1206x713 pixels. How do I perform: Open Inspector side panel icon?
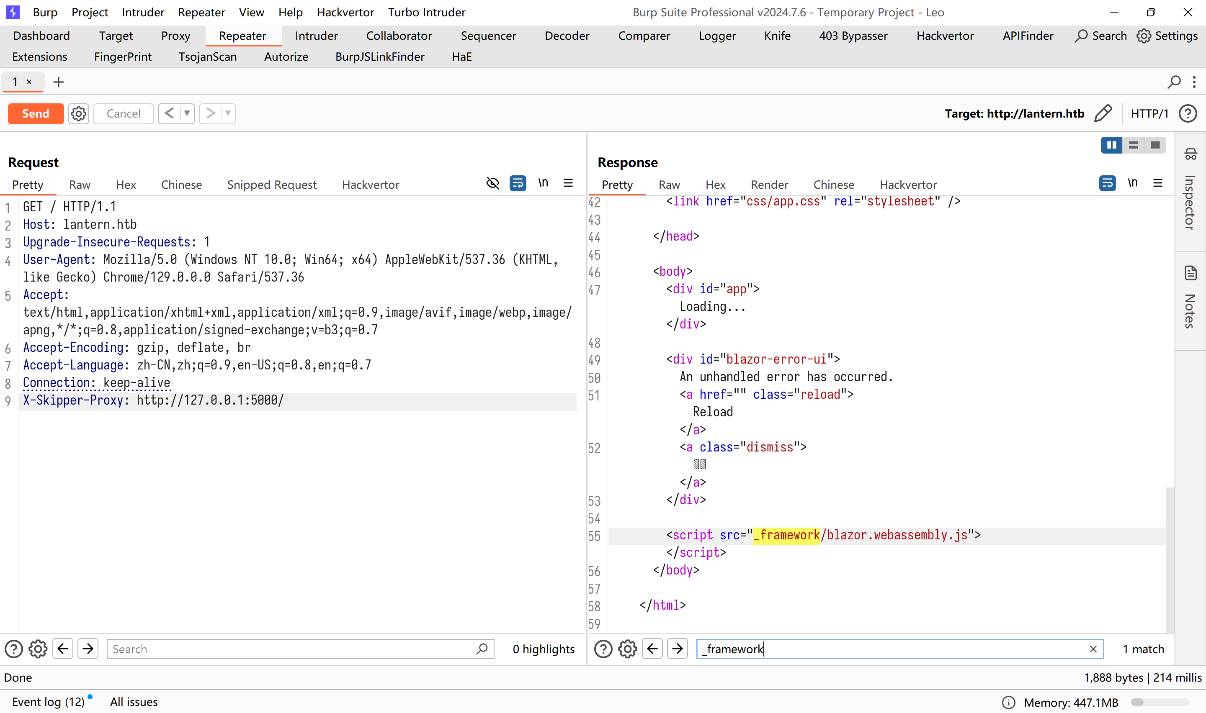[1191, 154]
